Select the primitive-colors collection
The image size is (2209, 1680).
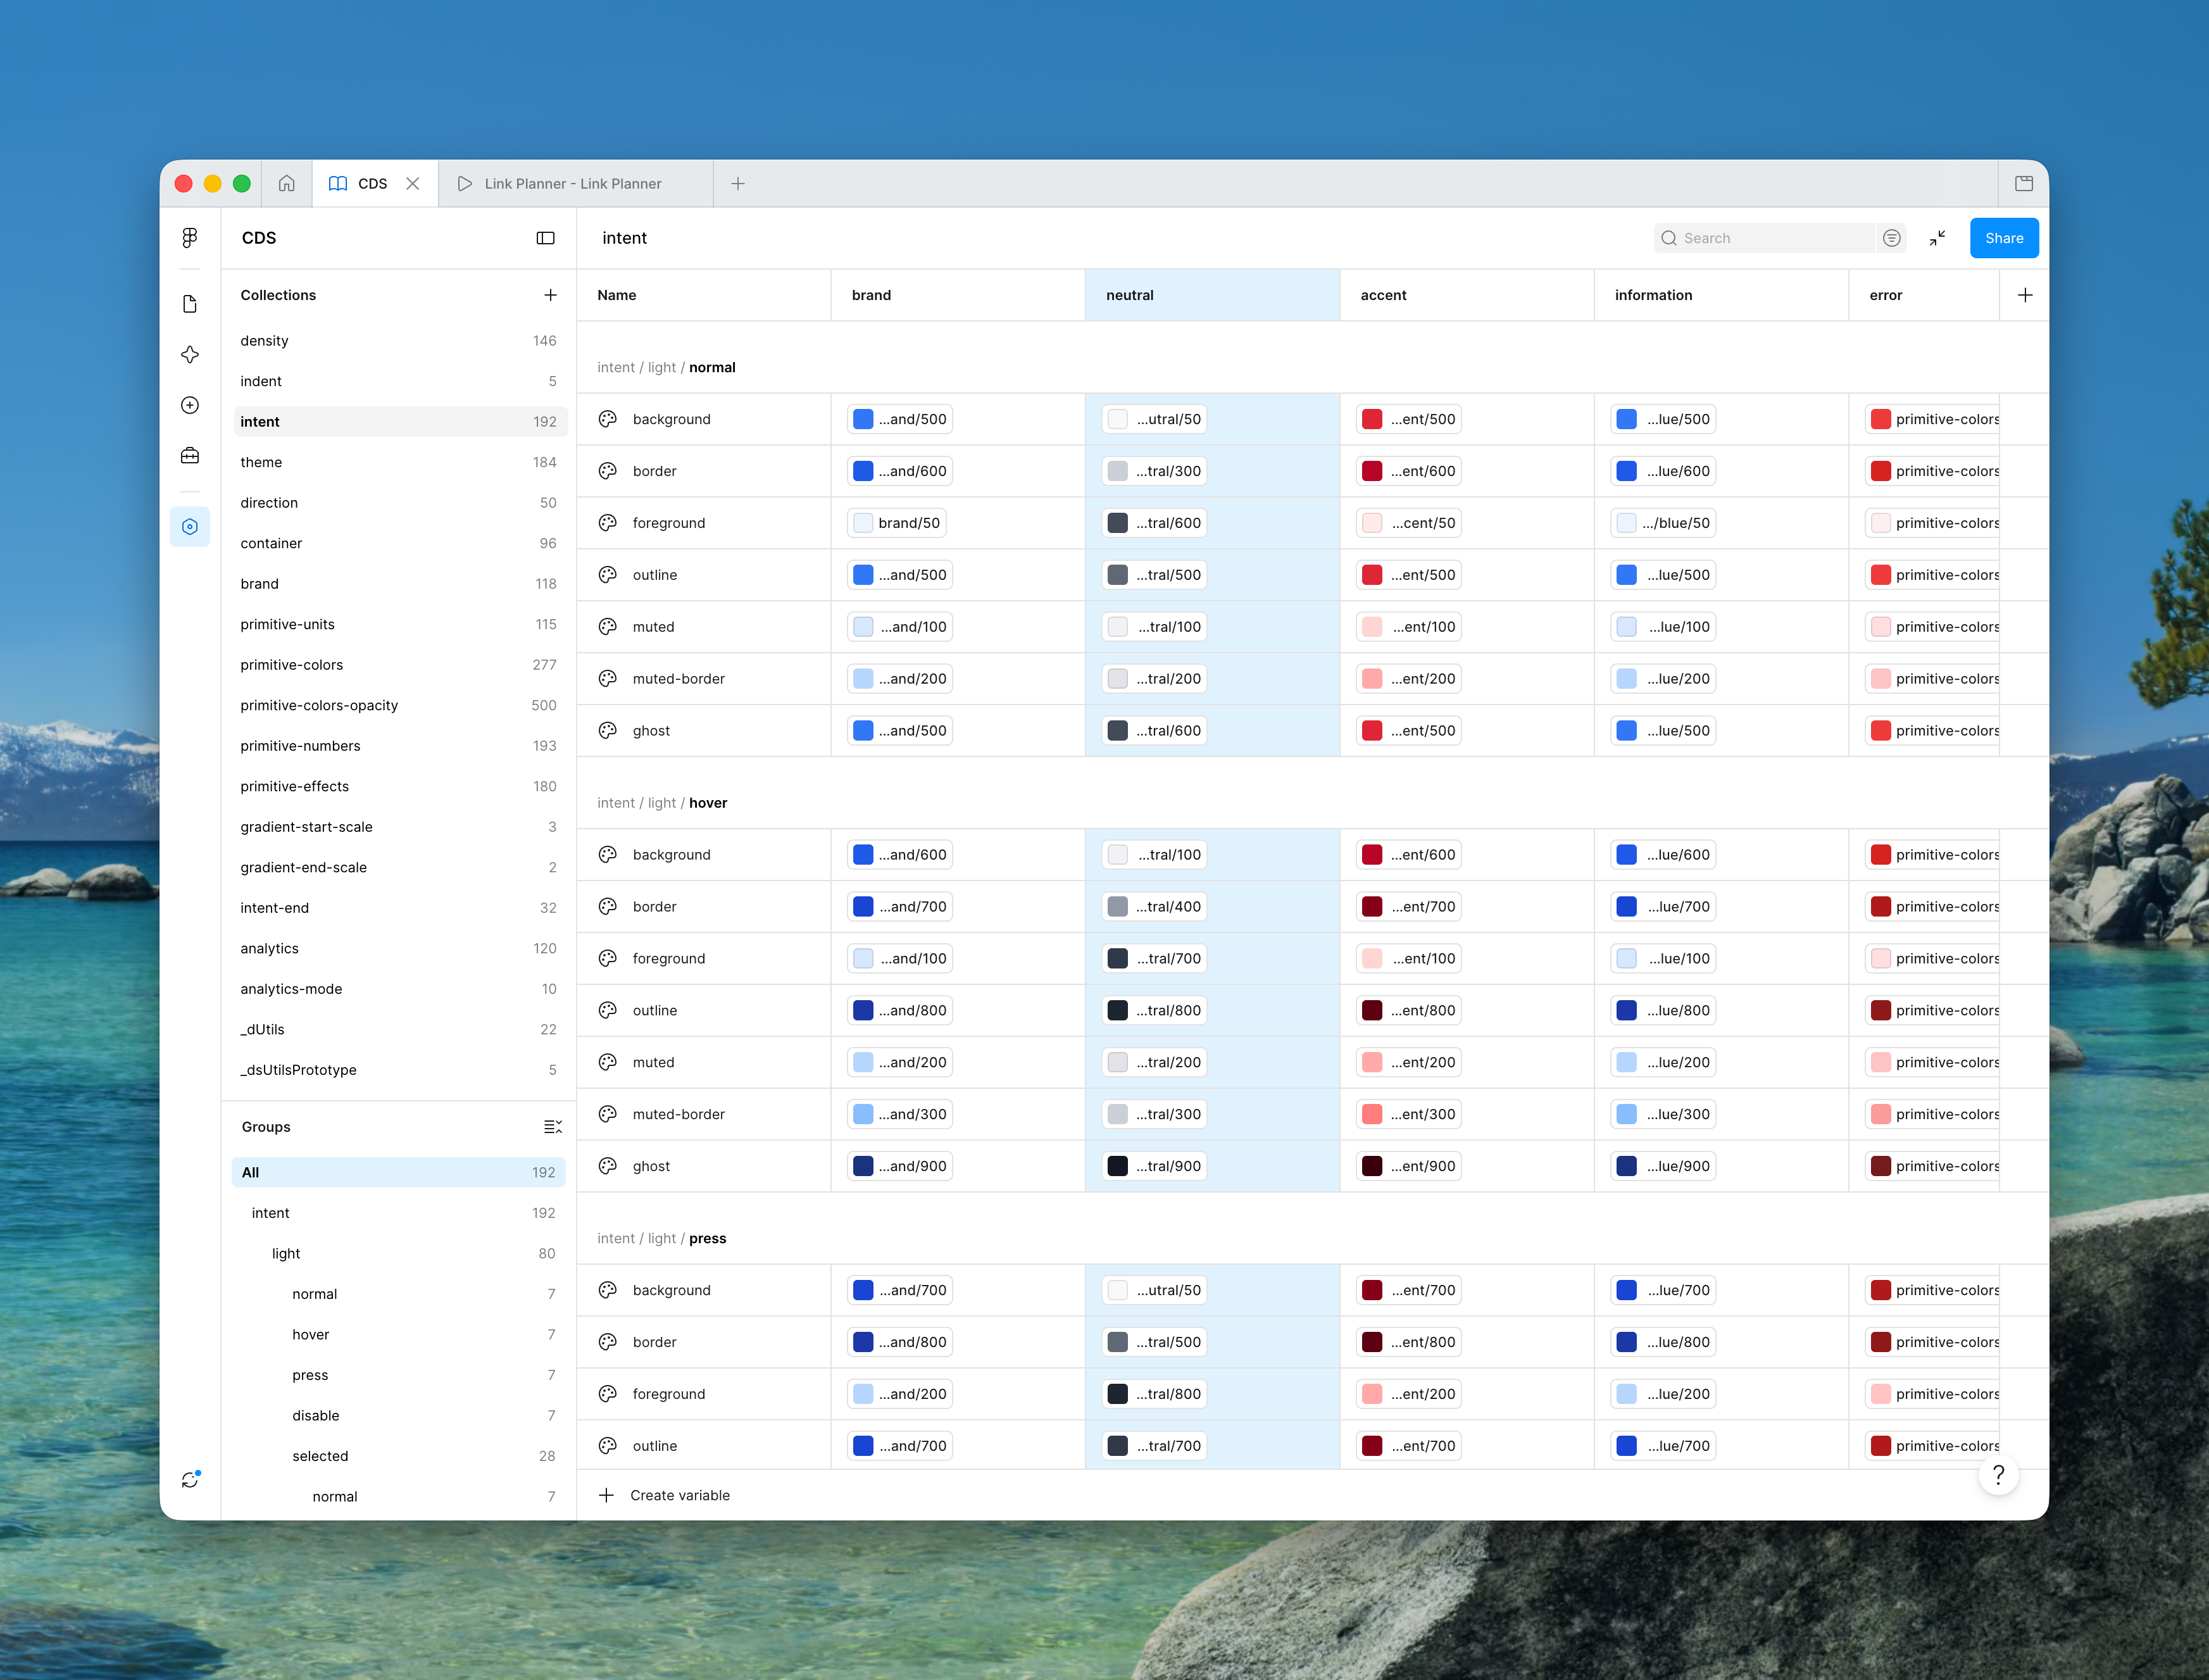[x=400, y=665]
